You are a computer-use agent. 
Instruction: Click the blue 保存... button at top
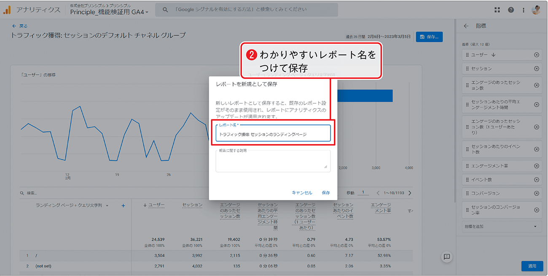pos(430,37)
